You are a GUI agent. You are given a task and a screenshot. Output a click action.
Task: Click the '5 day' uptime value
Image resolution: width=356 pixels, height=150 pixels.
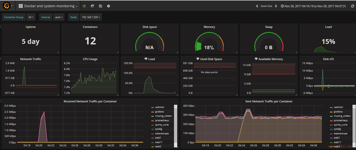coord(31,41)
